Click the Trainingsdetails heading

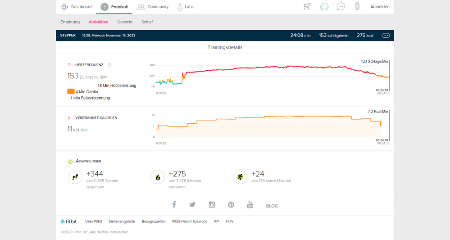[225, 47]
